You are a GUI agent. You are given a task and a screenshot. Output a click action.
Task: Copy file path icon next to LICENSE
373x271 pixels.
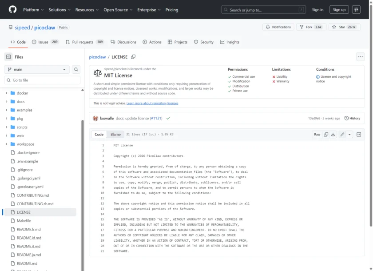133,57
